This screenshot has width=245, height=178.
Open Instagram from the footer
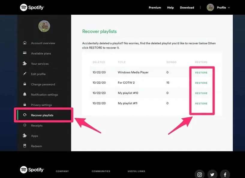pos(199,174)
